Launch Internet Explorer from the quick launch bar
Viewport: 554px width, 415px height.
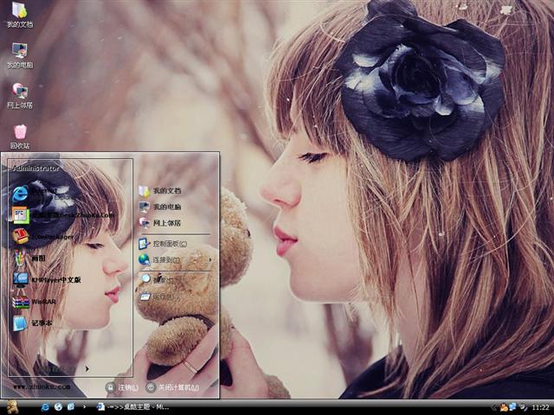point(45,407)
